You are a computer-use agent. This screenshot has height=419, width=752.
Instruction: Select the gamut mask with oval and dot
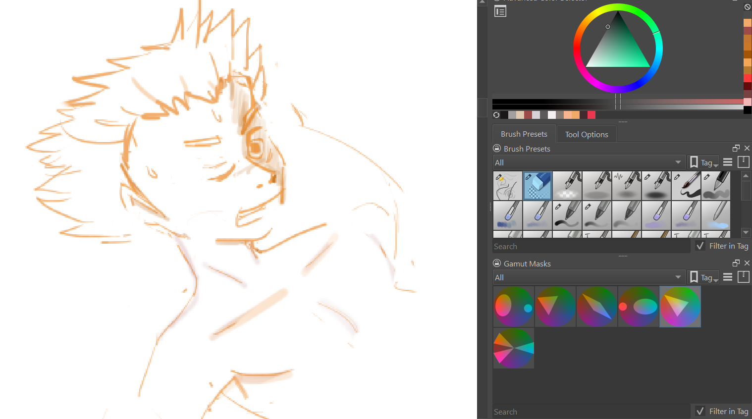[514, 307]
